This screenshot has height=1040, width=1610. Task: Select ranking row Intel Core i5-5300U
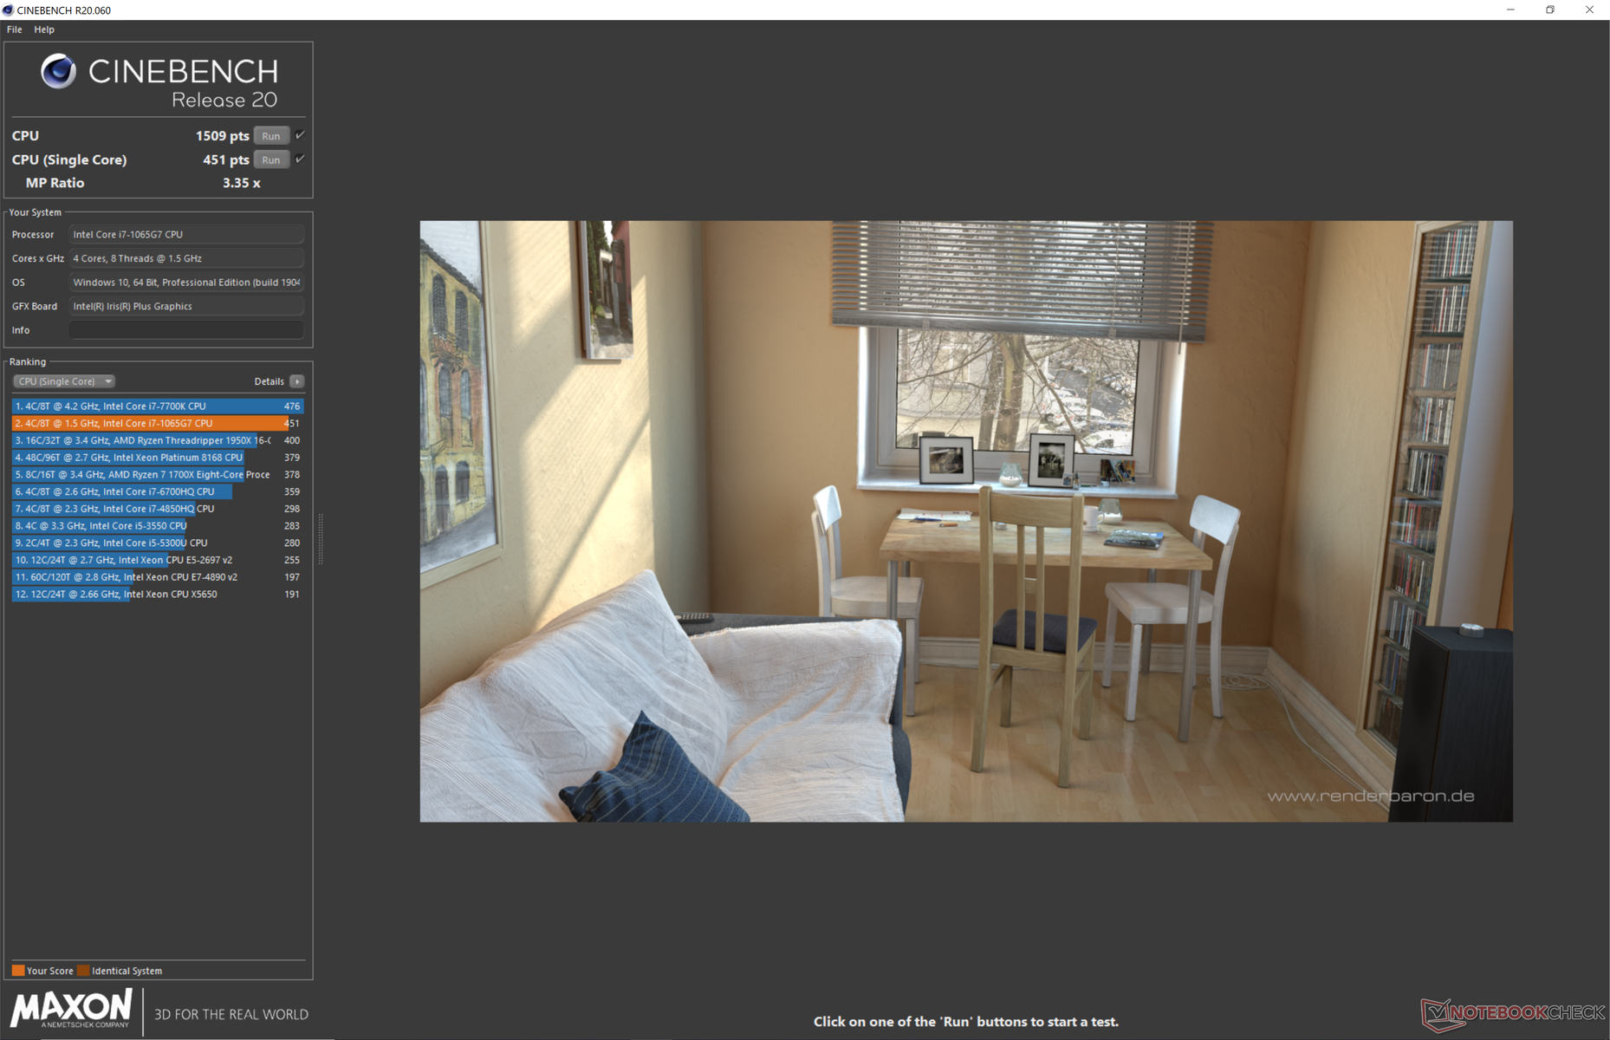tap(158, 543)
